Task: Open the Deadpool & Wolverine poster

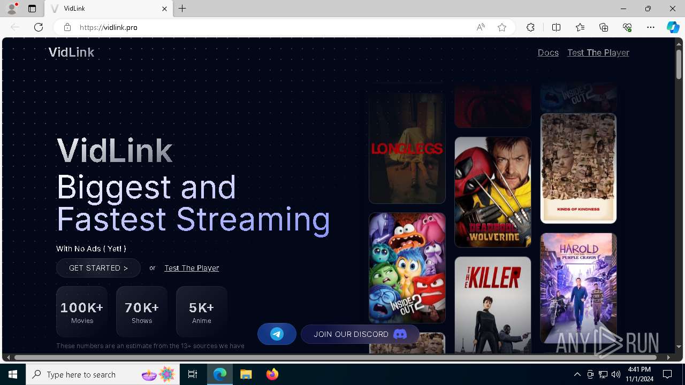Action: [x=493, y=192]
